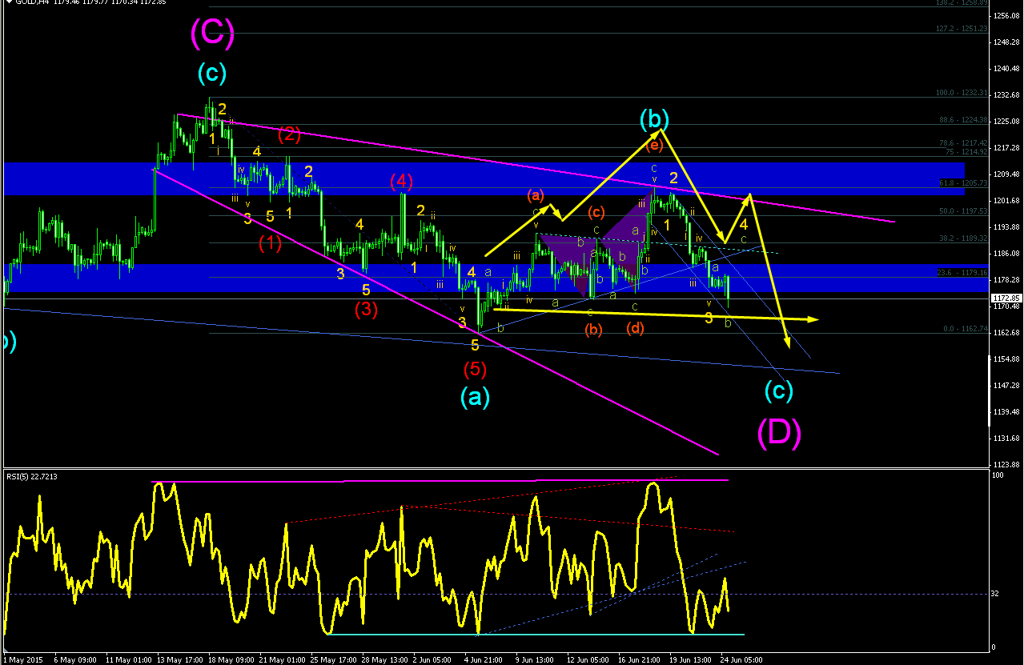Screen dimensions: 1024x665
Task: Click 1193.88 on the price axis
Action: [x=1006, y=227]
